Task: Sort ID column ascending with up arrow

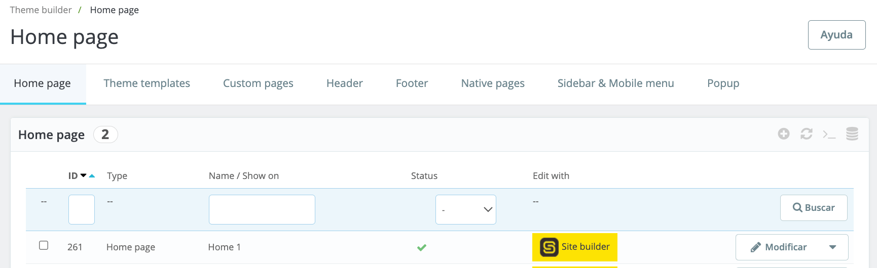Action: 92,176
